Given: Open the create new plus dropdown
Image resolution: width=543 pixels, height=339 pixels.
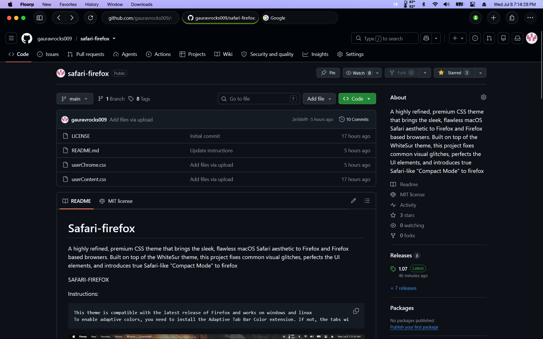Looking at the screenshot, I should (458, 38).
